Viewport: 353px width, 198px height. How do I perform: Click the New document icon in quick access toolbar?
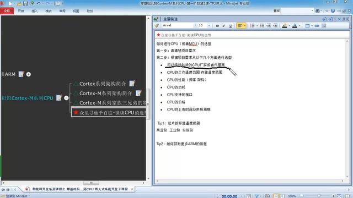click(x=10, y=4)
